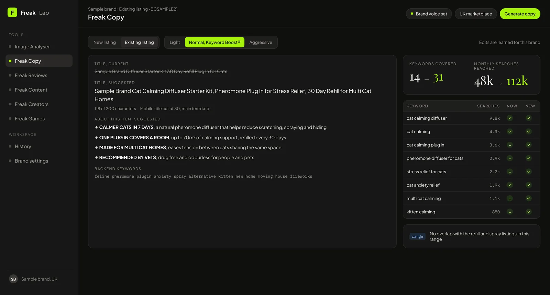Image resolution: width=550 pixels, height=295 pixels.
Task: Click the monthly searches value 112k
Action: tap(517, 81)
